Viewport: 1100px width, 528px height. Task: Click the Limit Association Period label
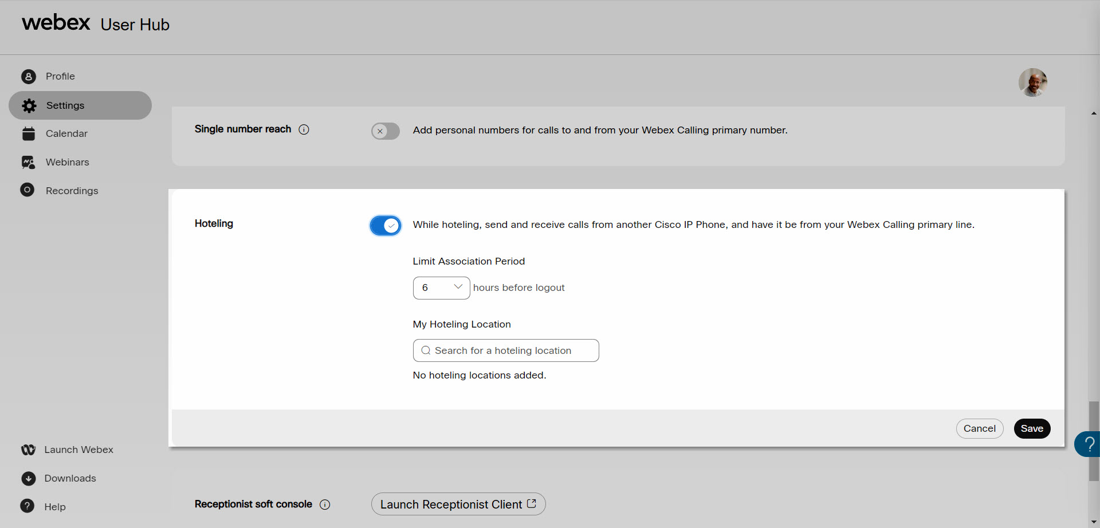[x=469, y=261]
